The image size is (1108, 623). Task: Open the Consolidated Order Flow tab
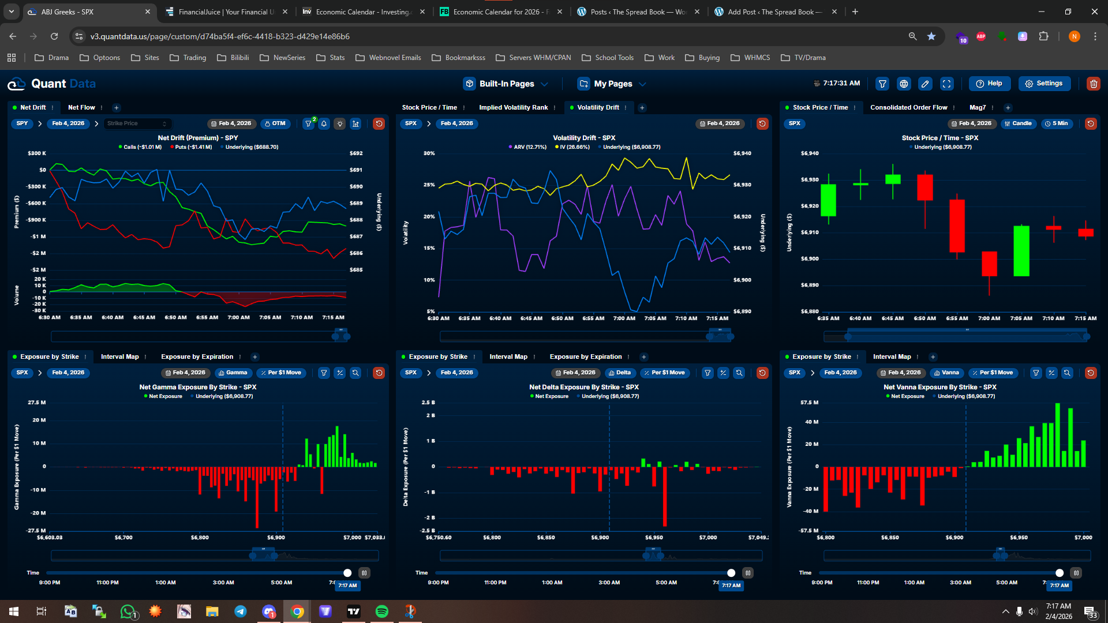tap(908, 107)
